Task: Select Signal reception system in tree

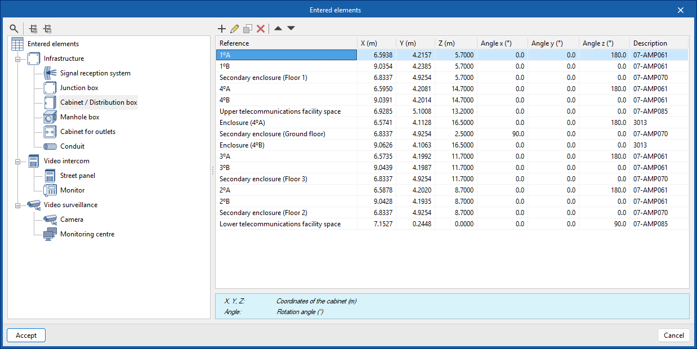Action: coord(95,73)
